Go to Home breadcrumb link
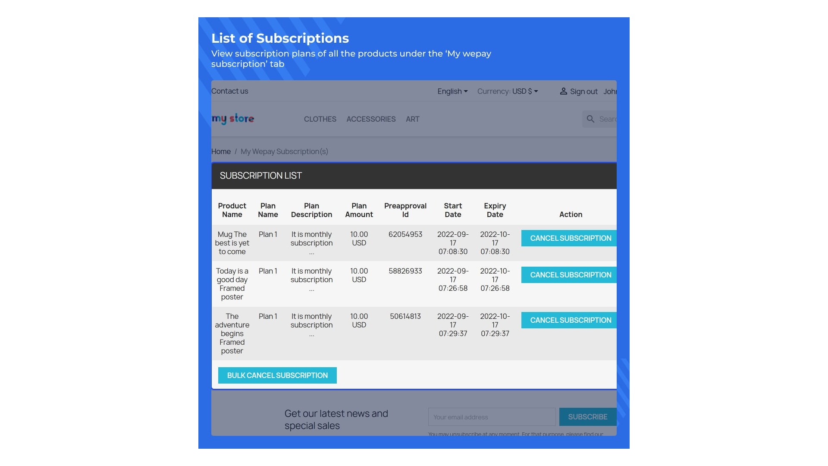The width and height of the screenshot is (828, 466). (x=221, y=151)
